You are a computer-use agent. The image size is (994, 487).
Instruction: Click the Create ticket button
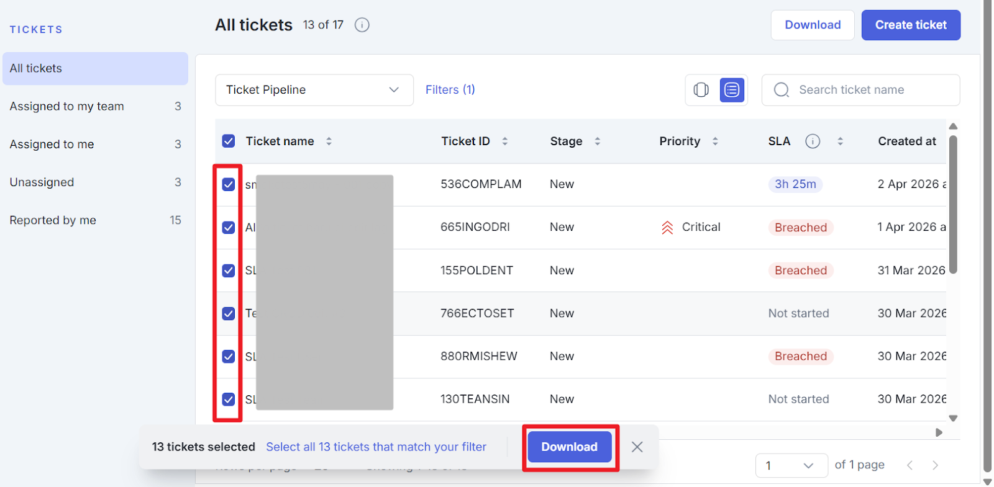[x=910, y=25]
